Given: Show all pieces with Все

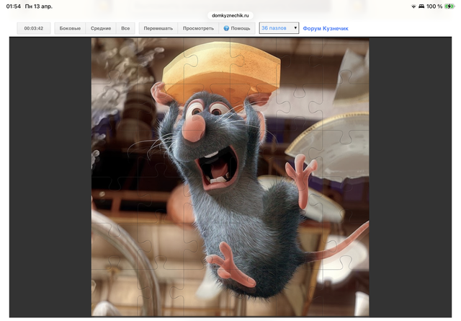Looking at the screenshot, I should (x=125, y=28).
